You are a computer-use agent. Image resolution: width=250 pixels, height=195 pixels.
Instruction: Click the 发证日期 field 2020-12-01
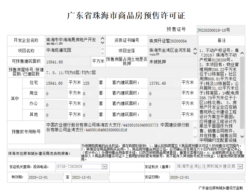click(207, 177)
